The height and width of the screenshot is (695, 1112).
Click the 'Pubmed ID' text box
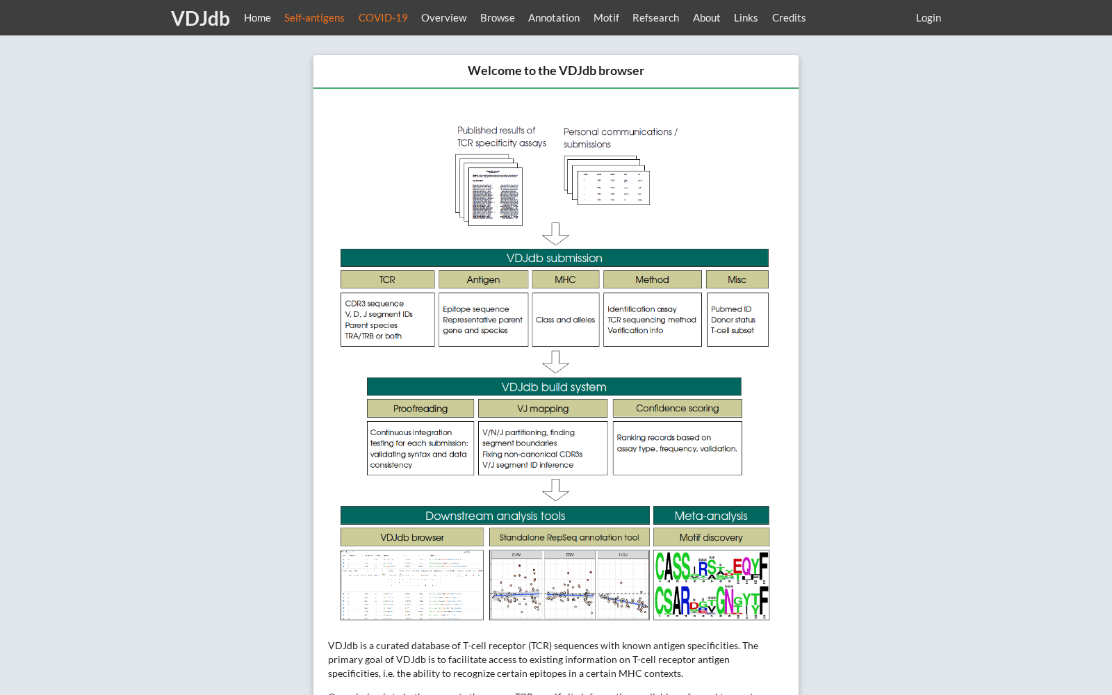click(737, 320)
